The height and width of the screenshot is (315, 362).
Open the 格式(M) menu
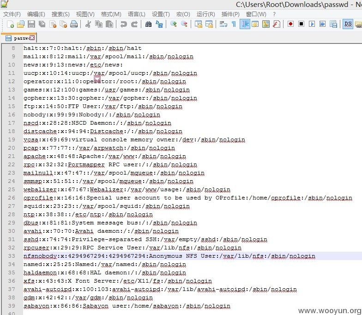click(111, 14)
